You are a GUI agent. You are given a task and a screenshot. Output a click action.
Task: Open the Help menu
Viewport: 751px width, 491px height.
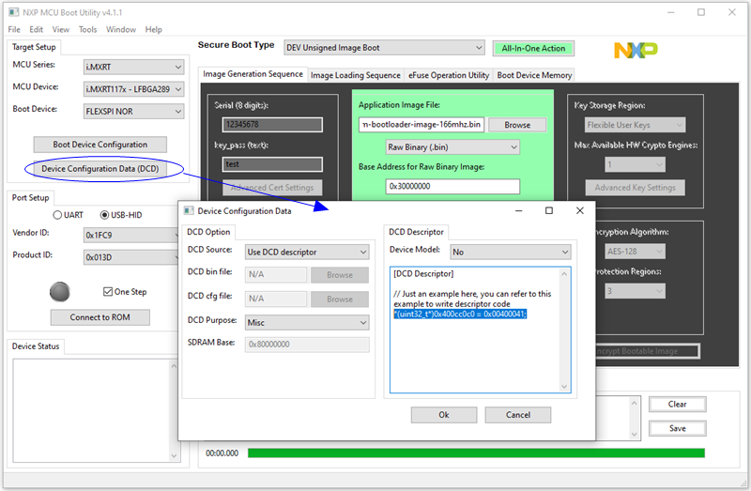[153, 30]
